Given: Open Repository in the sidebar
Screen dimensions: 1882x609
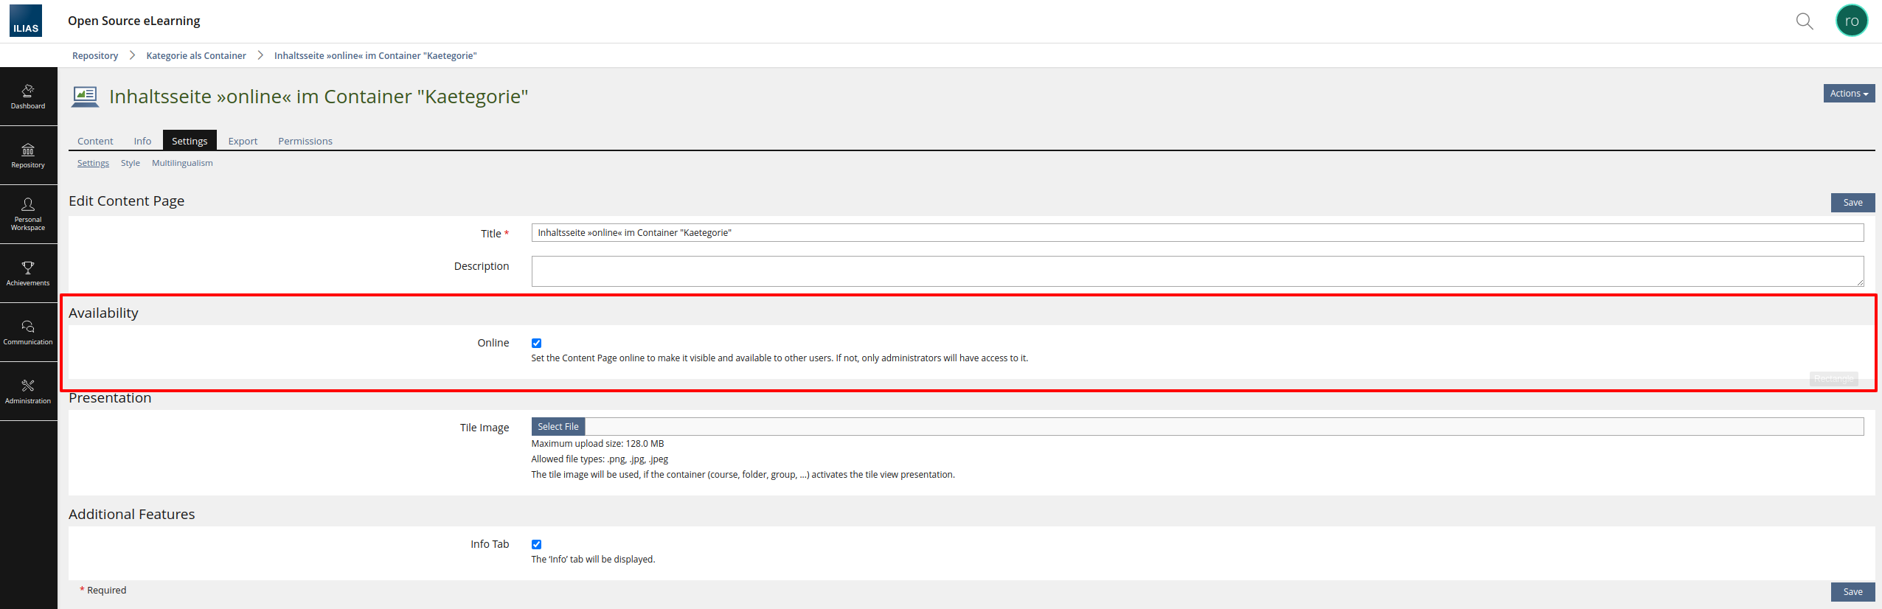Looking at the screenshot, I should tap(28, 156).
